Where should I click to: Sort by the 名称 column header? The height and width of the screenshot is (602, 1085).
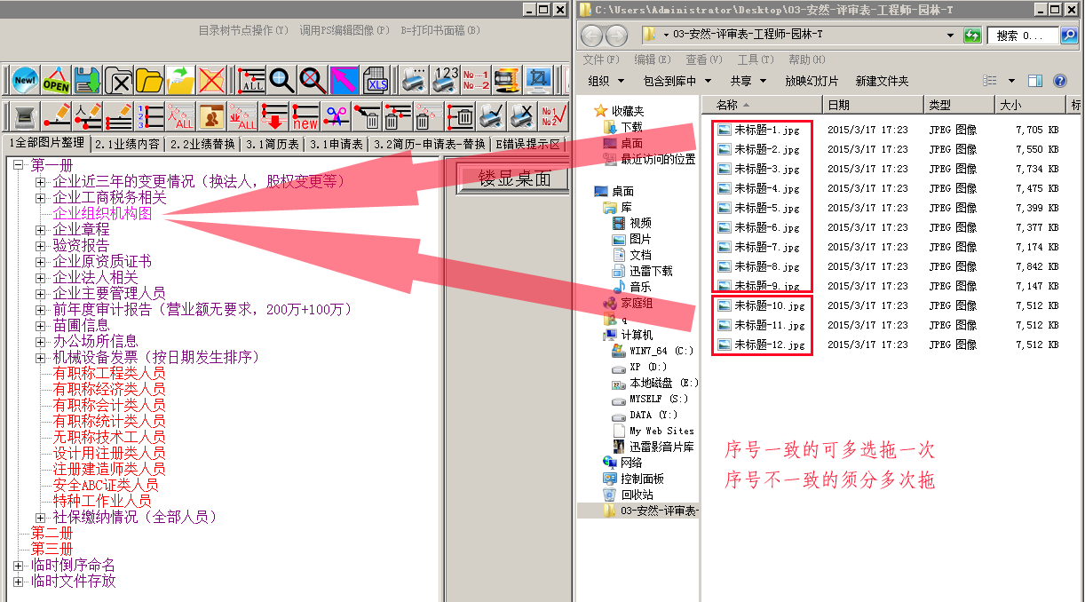[763, 105]
